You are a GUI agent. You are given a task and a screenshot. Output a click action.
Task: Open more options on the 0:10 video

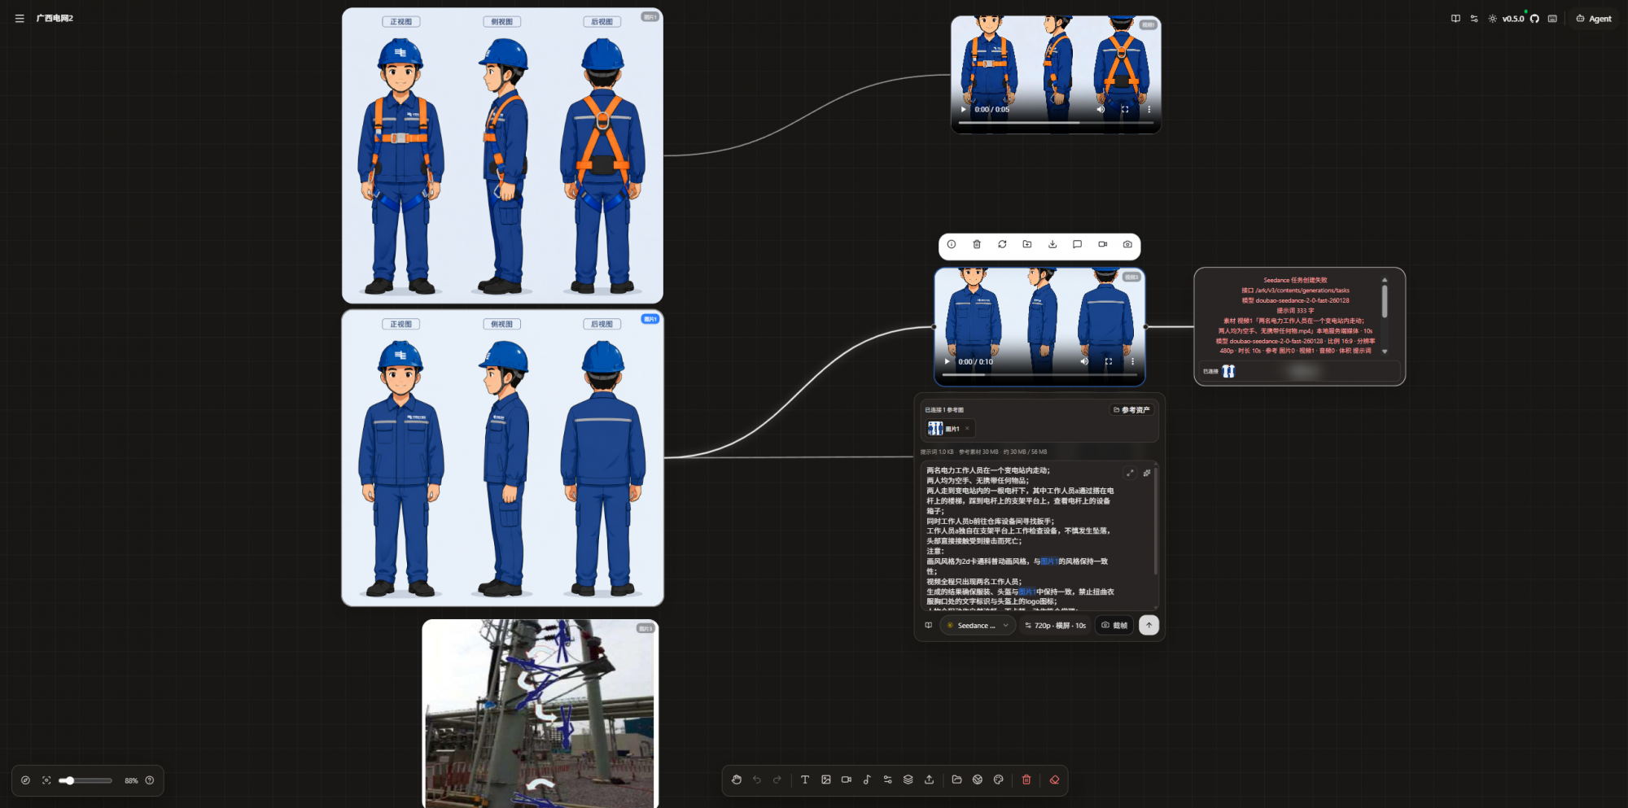(x=1132, y=361)
